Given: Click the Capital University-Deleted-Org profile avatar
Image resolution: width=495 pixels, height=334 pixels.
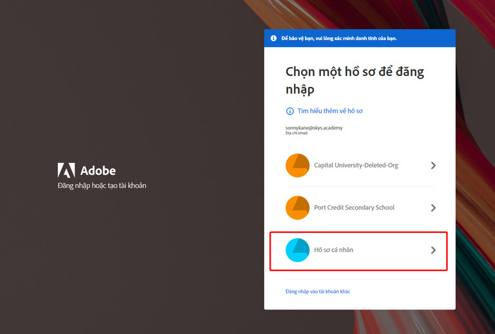Looking at the screenshot, I should click(x=297, y=165).
